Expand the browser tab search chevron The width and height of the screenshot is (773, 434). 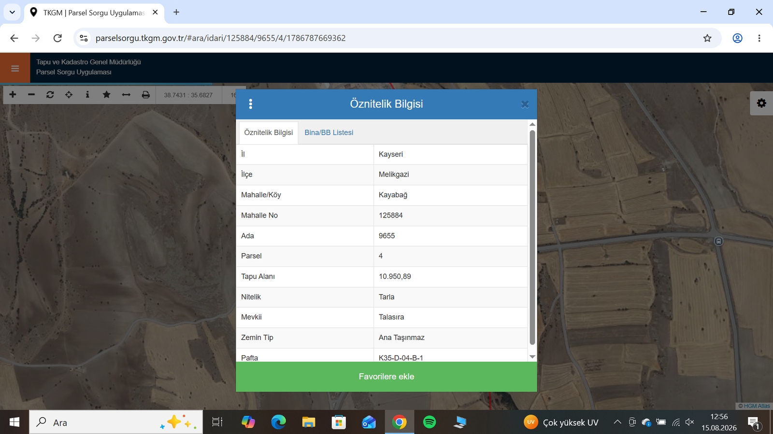click(12, 12)
